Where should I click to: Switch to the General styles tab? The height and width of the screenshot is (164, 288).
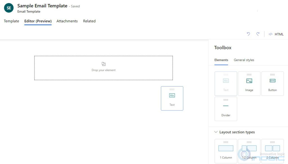point(244,60)
